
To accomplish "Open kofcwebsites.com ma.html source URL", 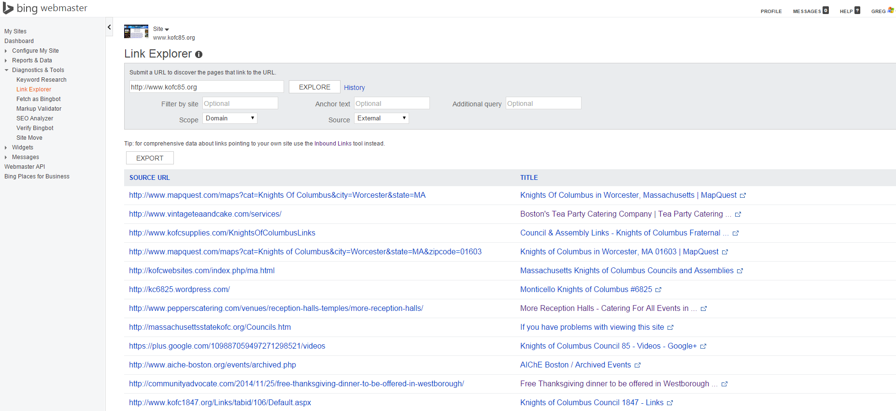I will click(202, 271).
